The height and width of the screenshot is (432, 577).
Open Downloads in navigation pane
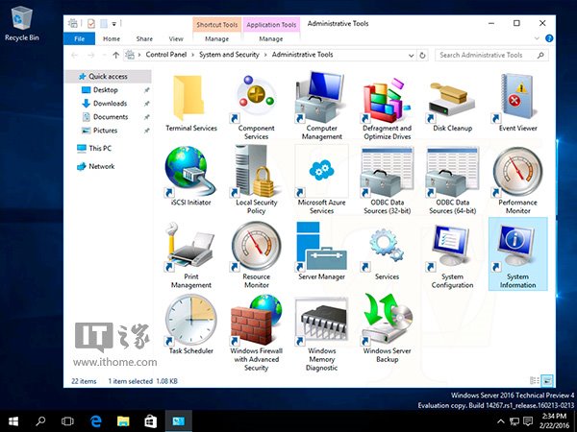click(110, 104)
